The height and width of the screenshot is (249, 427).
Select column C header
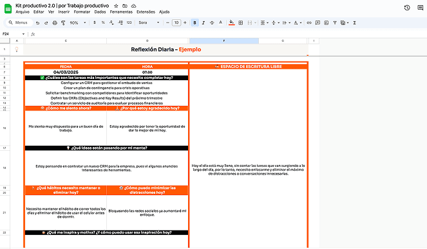coord(66,40)
